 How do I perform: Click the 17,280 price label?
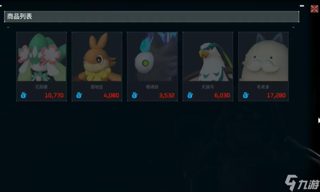tap(276, 95)
